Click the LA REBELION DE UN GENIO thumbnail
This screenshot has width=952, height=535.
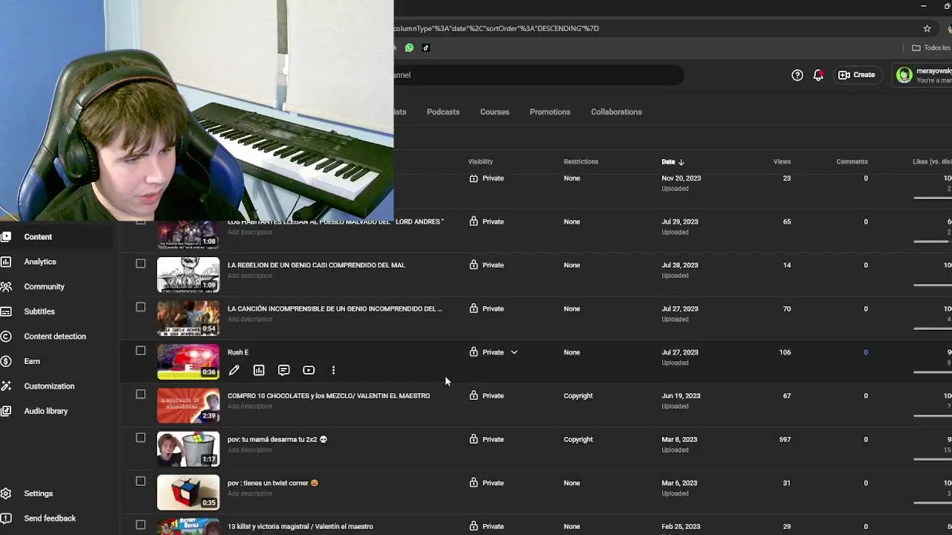click(x=188, y=274)
